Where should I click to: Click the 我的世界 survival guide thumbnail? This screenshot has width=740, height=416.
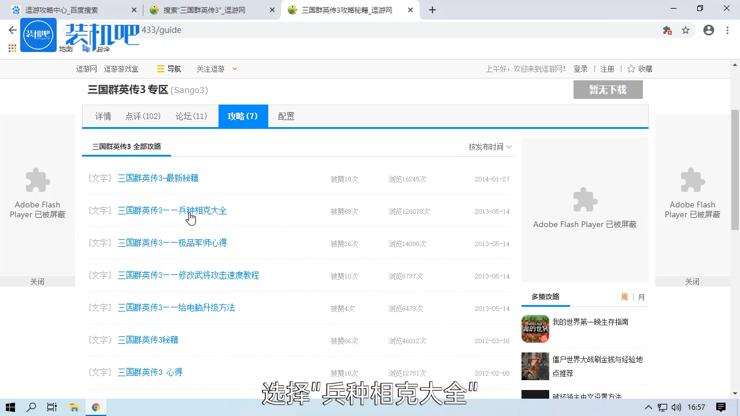point(535,328)
